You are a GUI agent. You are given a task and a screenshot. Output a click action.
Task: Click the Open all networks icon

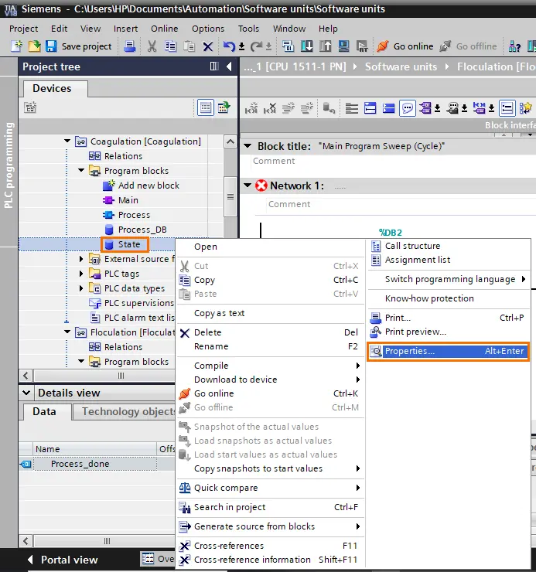pyautogui.click(x=370, y=108)
